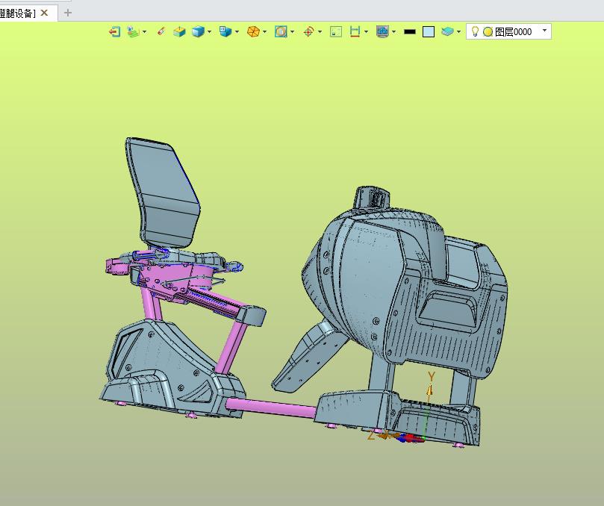Screen dimensions: 604x506
Task: Open the 图层0000 layer dropdown
Action: click(545, 30)
